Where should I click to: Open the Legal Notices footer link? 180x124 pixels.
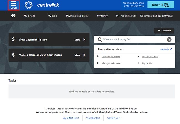tap(70, 118)
